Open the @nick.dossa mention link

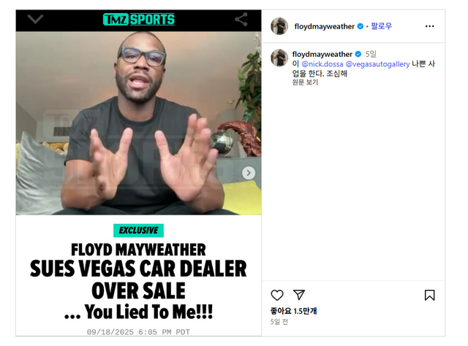tap(322, 64)
